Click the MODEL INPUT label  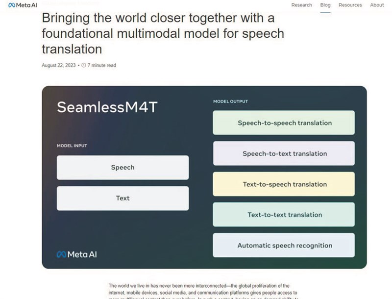tap(72, 146)
